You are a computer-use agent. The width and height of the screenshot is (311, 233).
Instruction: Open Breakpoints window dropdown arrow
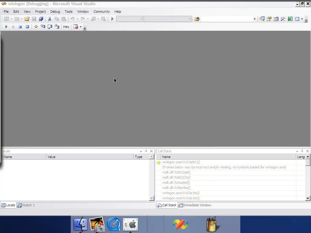pyautogui.click(x=80, y=27)
